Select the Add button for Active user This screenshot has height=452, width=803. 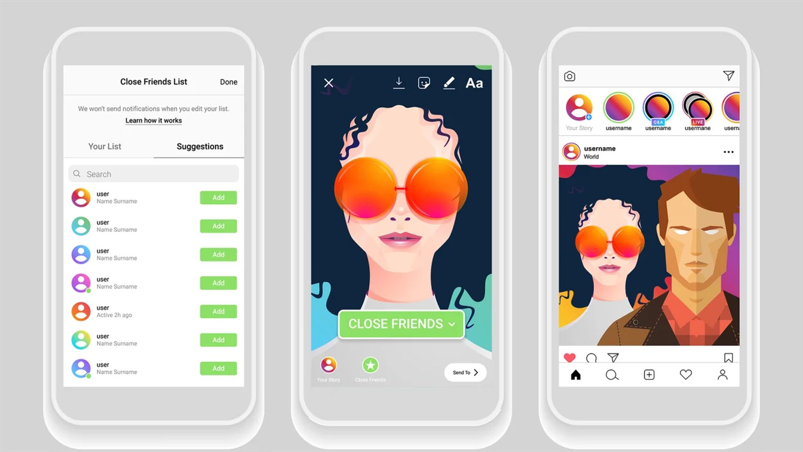(218, 311)
